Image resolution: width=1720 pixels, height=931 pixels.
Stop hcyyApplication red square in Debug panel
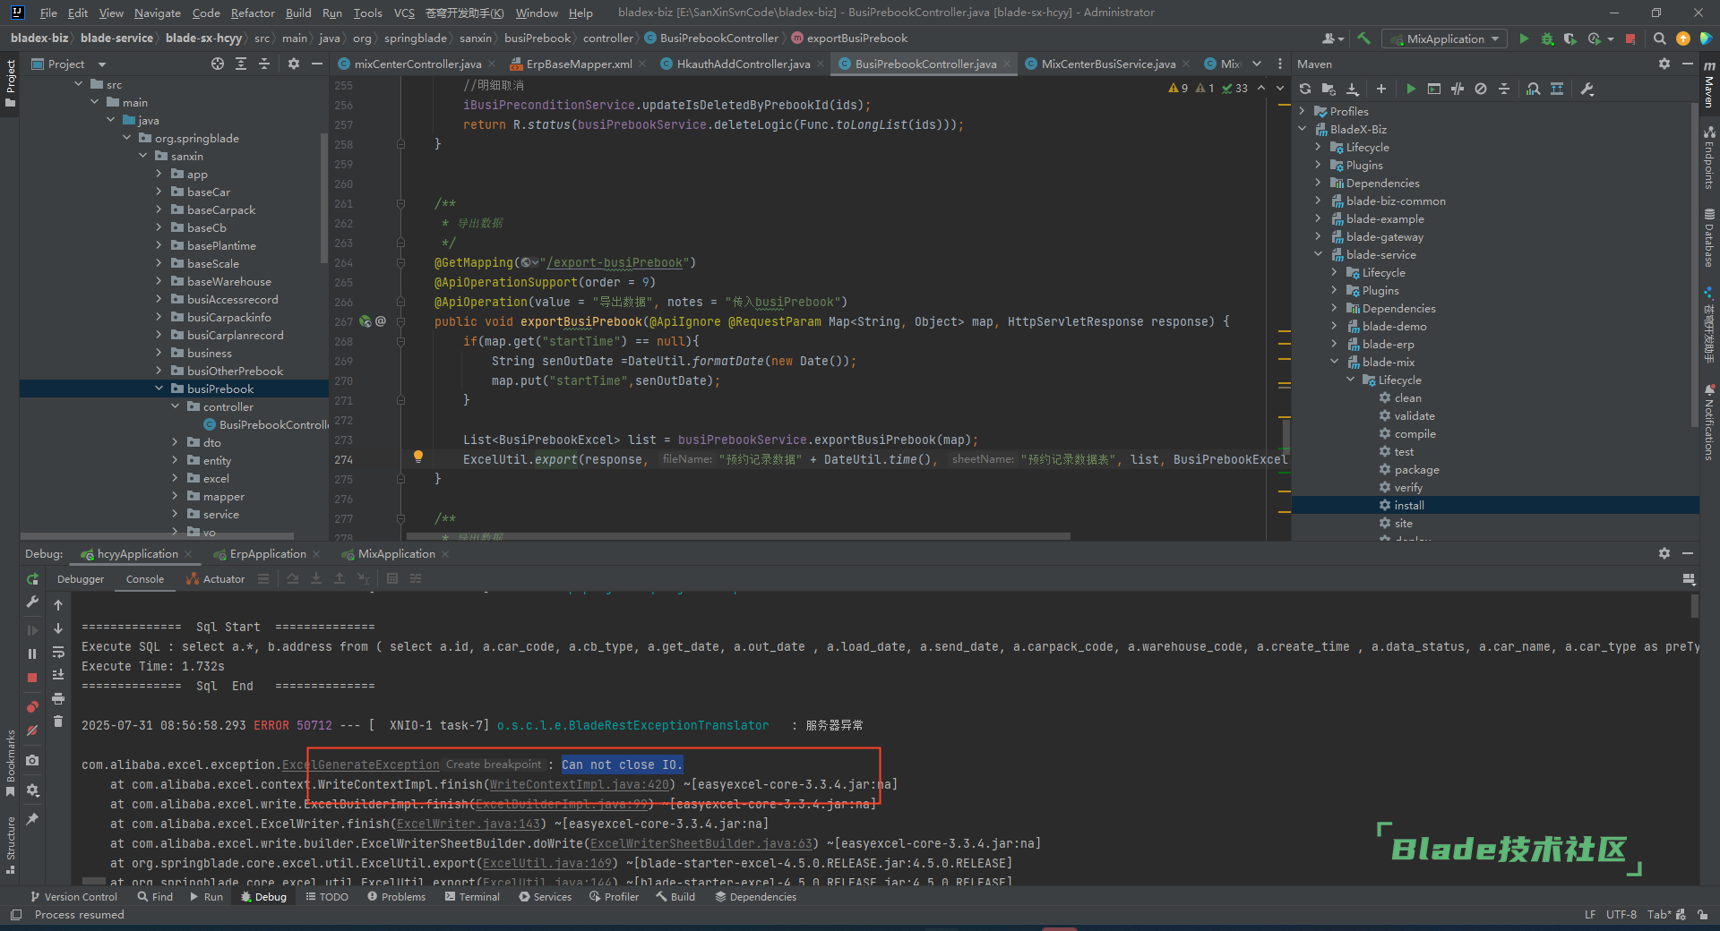coord(32,678)
